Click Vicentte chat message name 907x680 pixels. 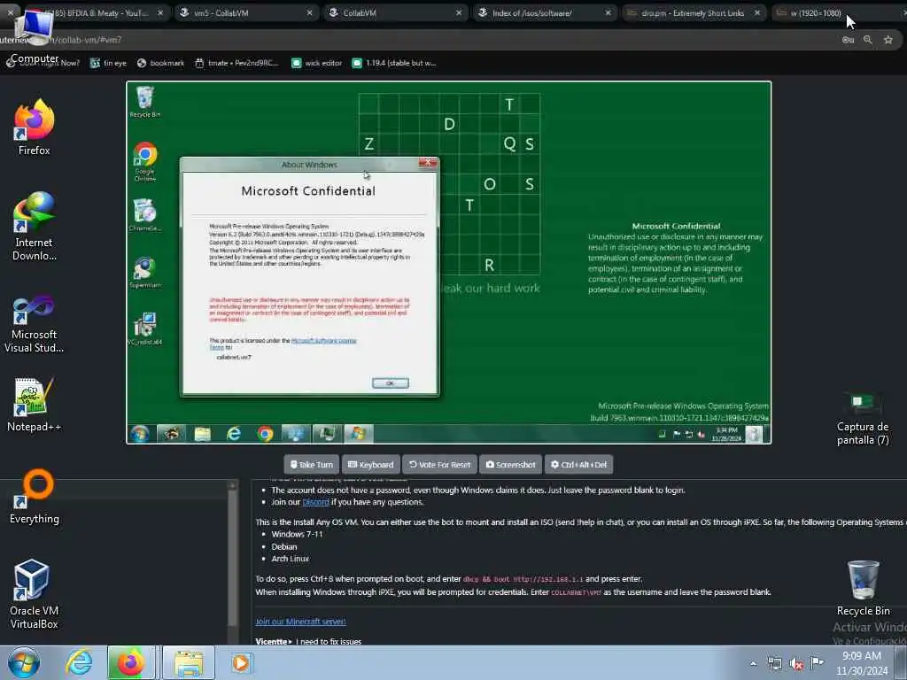point(273,641)
